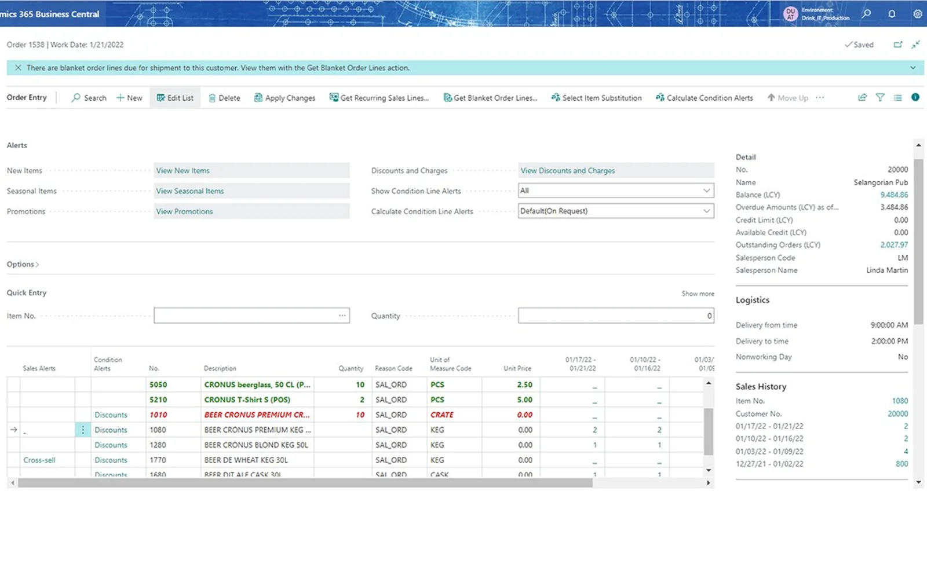Open row options for item 1080
927x579 pixels.
click(83, 430)
